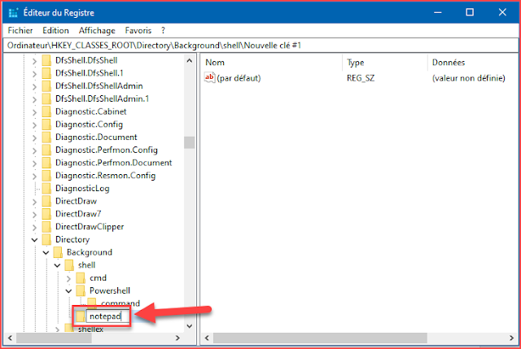Close the Registry Editor window
The image size is (521, 349).
502,13
